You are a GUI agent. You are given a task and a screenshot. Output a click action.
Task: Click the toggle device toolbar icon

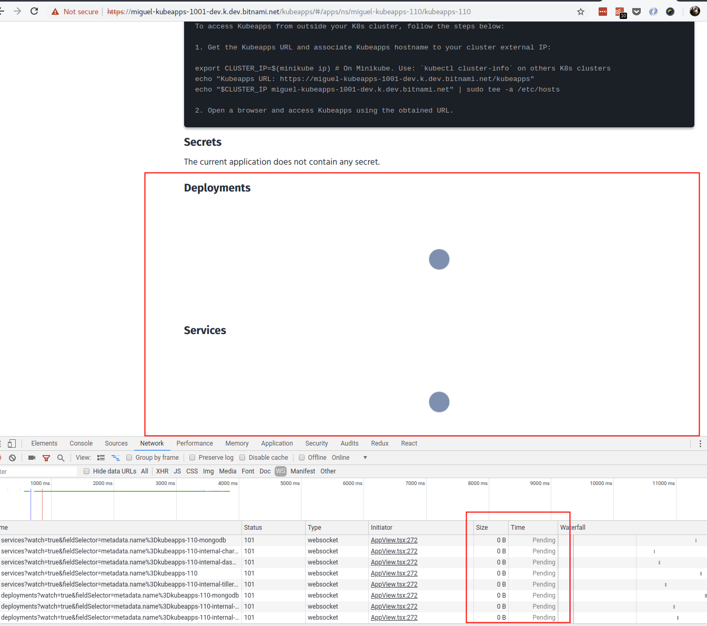click(x=12, y=443)
